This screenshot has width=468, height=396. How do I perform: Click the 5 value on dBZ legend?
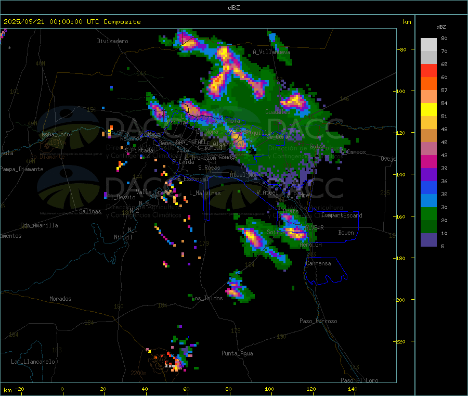[x=443, y=246]
